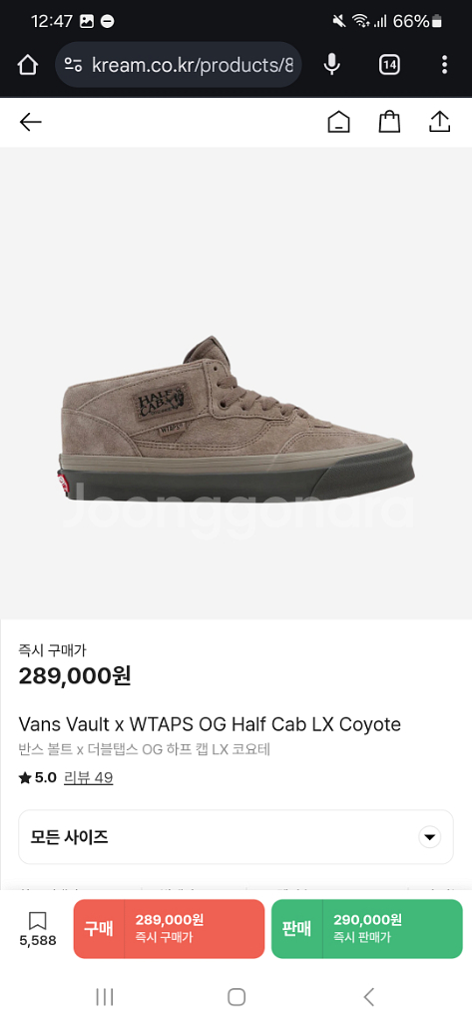Tap the dropdown arrow in size selector
Screen dimensions: 472x1023
point(430,837)
